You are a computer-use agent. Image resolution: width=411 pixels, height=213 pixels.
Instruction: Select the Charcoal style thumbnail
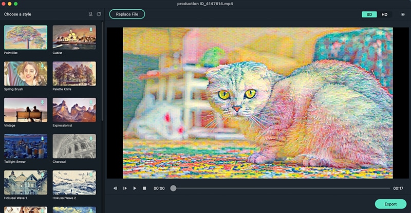pos(74,146)
